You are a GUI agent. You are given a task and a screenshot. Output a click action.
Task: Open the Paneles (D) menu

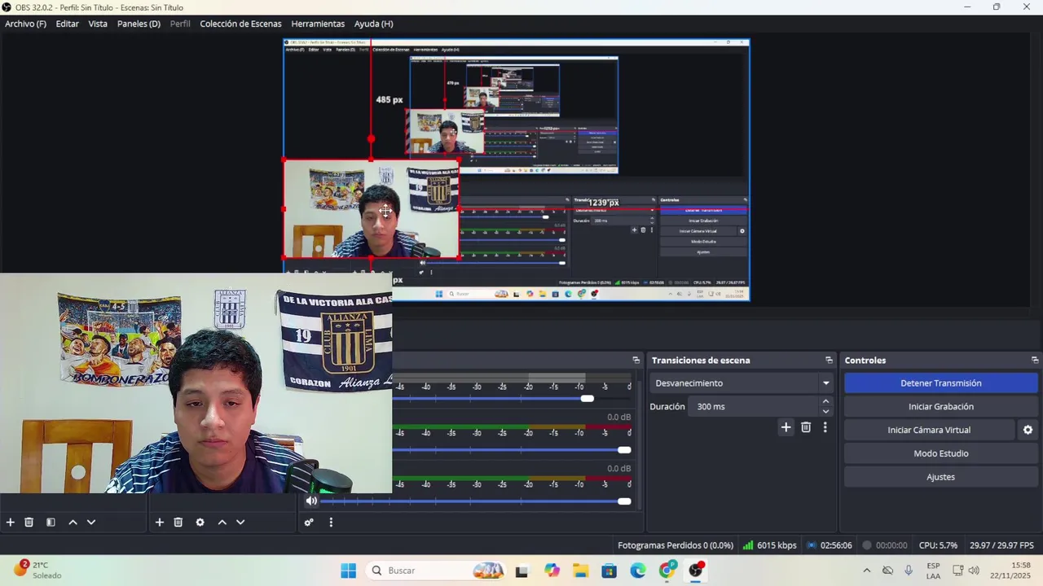click(x=139, y=24)
